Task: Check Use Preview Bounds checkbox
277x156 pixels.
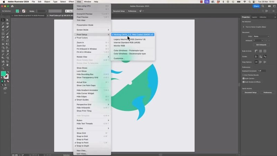Action: [243, 75]
